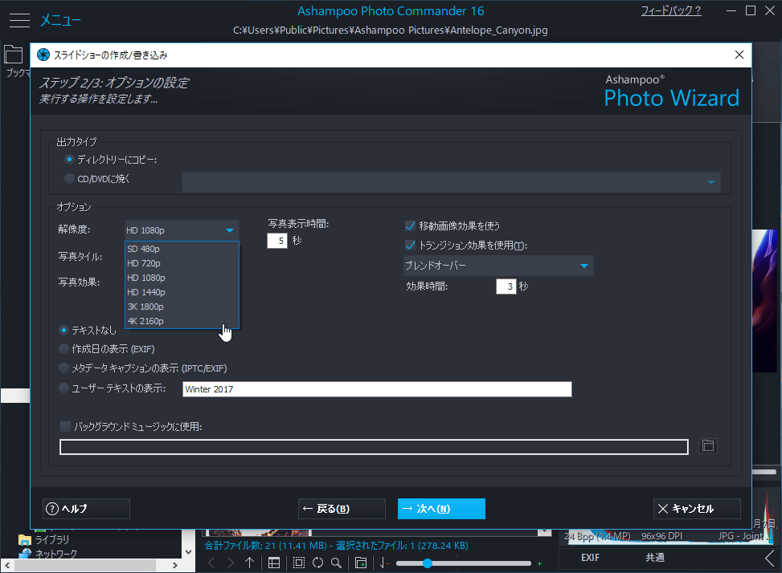Open the search magnifier icon
782x573 pixels.
(337, 563)
